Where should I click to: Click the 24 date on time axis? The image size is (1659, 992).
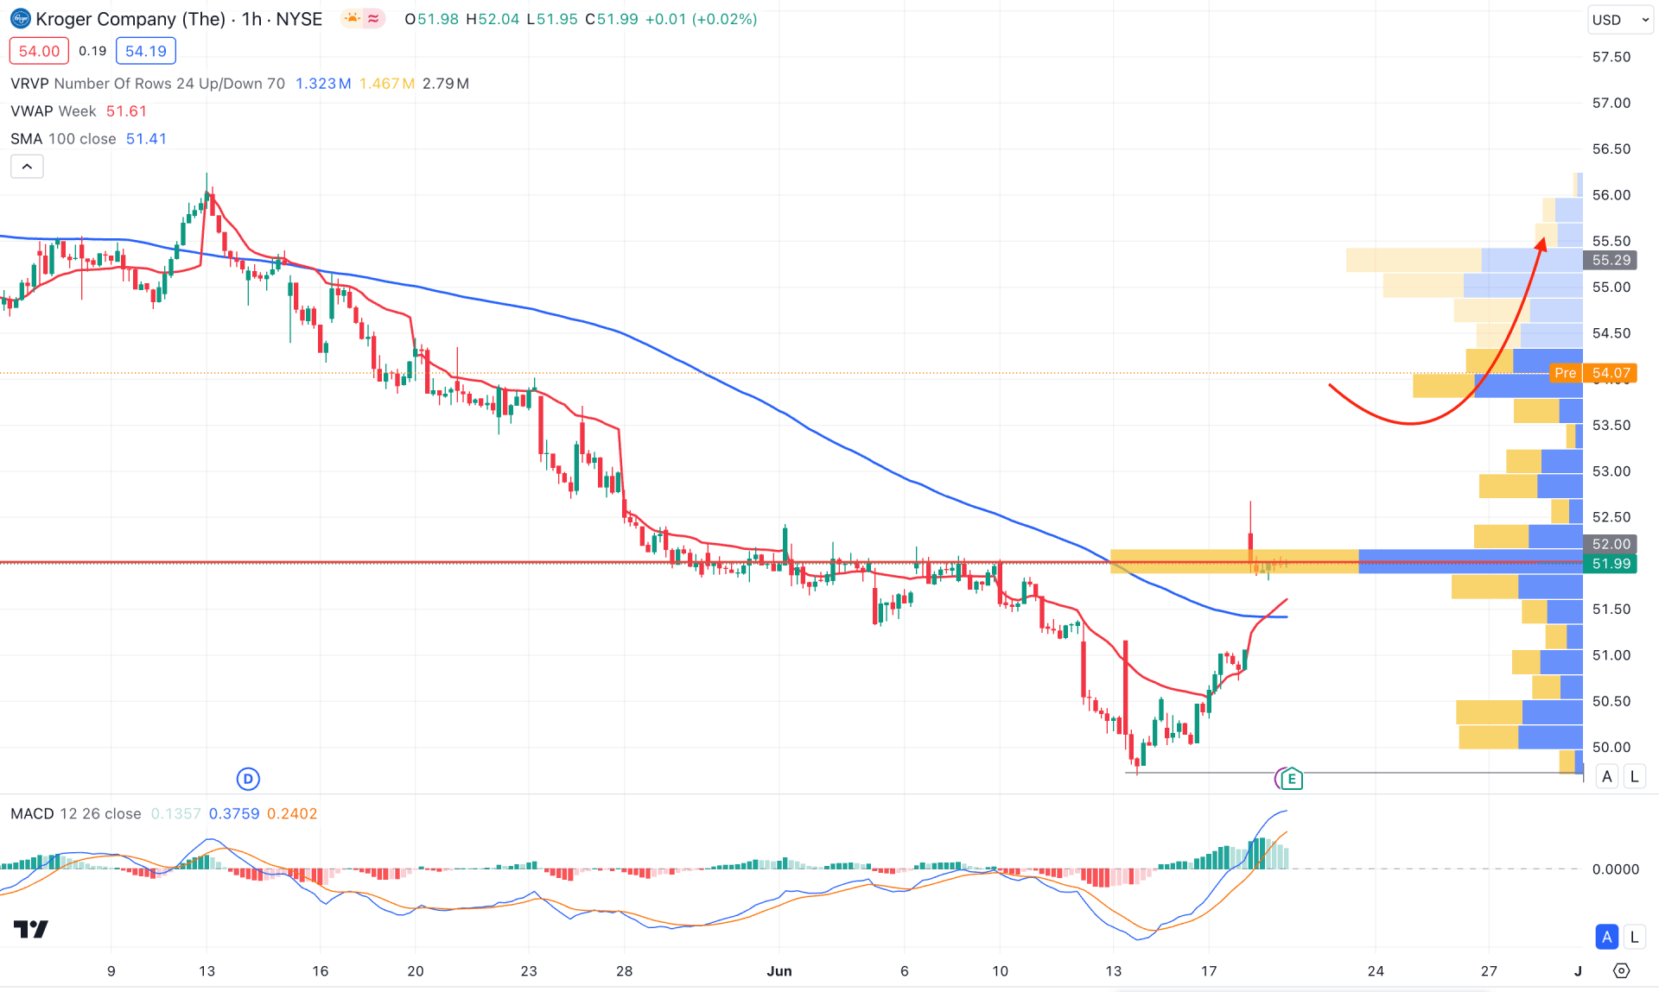[1376, 970]
